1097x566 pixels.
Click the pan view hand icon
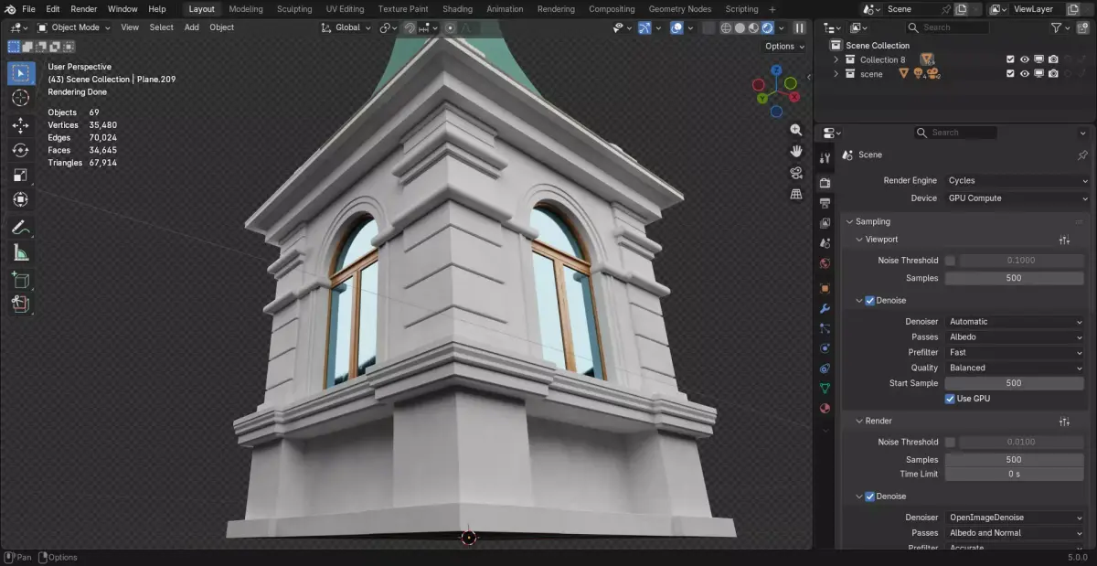click(796, 151)
